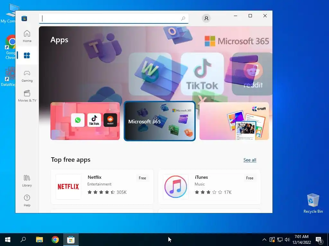The height and width of the screenshot is (246, 329).
Task: Click the Microsoft Store logo icon
Action: [x=24, y=18]
